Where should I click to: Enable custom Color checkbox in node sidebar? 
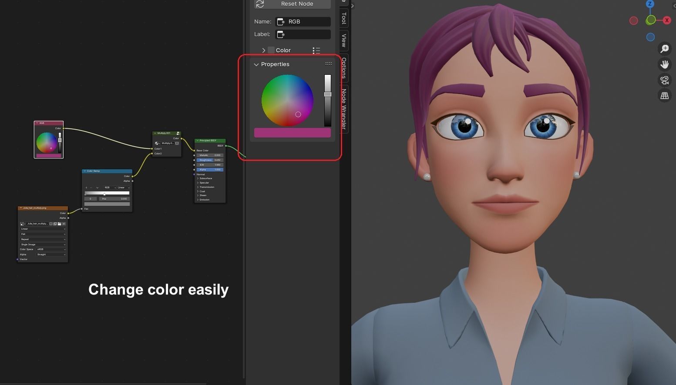tap(271, 50)
